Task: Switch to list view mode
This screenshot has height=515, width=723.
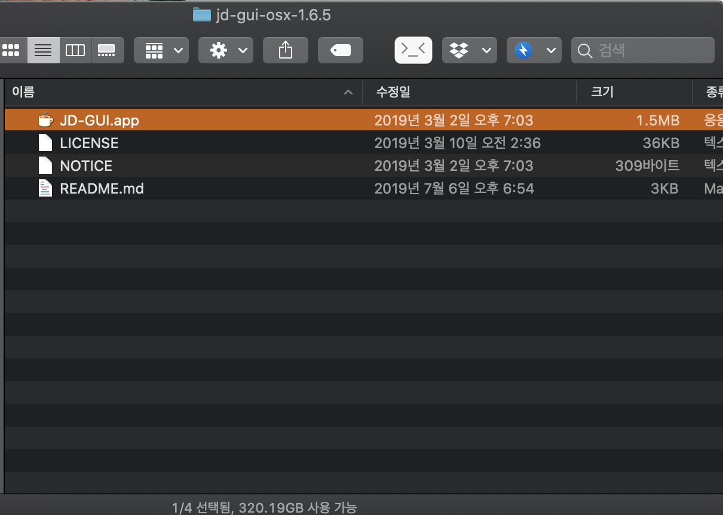Action: [x=43, y=50]
